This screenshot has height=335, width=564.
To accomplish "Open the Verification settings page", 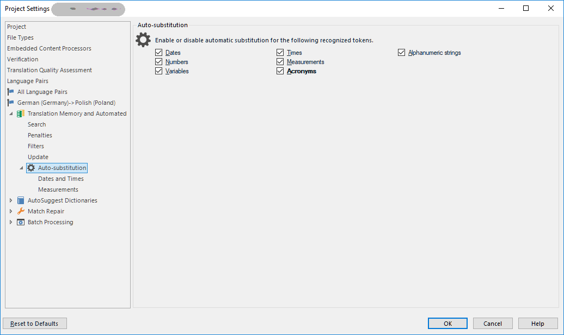I will point(23,59).
